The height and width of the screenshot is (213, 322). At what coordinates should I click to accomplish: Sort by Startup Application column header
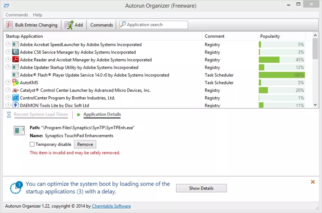click(103, 36)
